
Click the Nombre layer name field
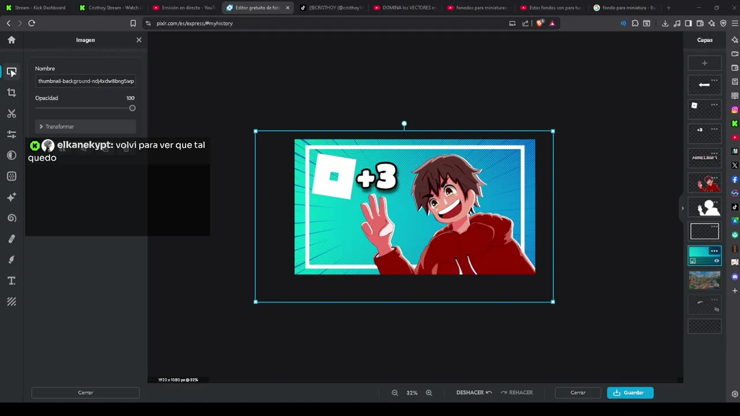[x=86, y=81]
